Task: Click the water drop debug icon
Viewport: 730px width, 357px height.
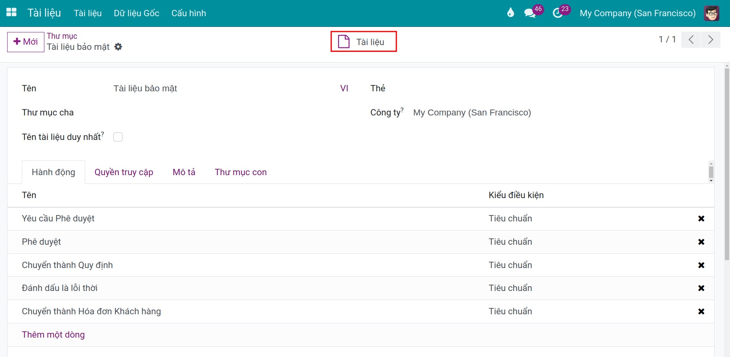Action: pos(510,13)
